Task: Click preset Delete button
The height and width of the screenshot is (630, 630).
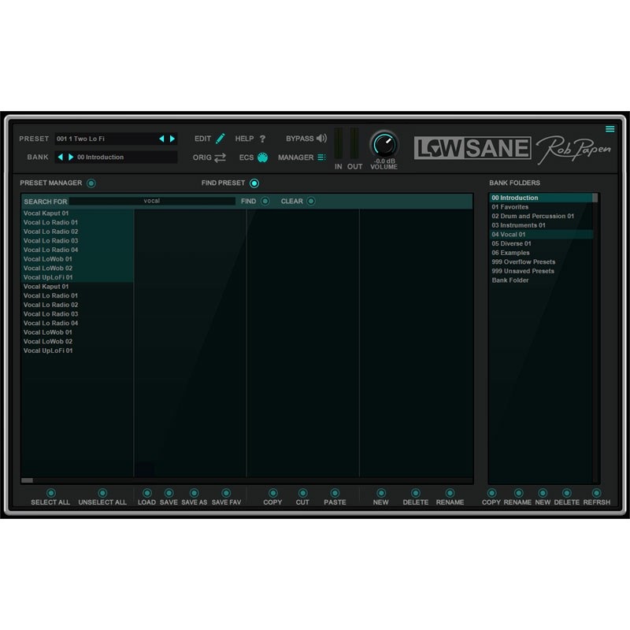Action: pos(416,493)
